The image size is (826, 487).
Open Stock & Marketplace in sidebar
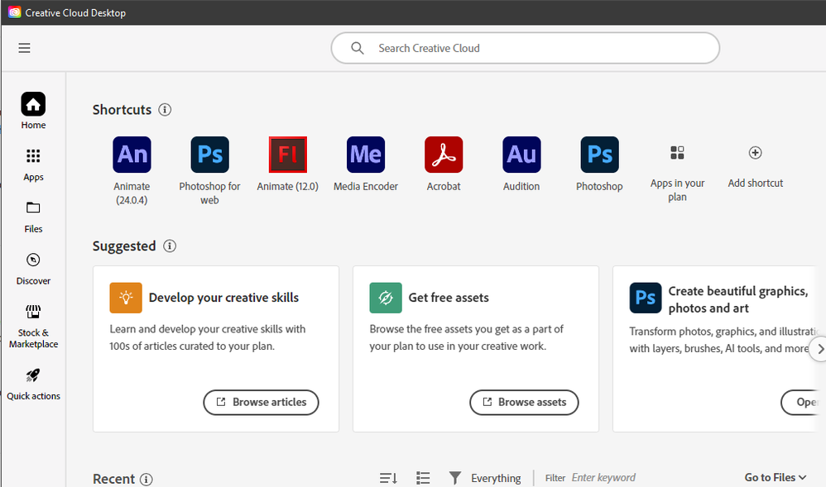tap(33, 327)
